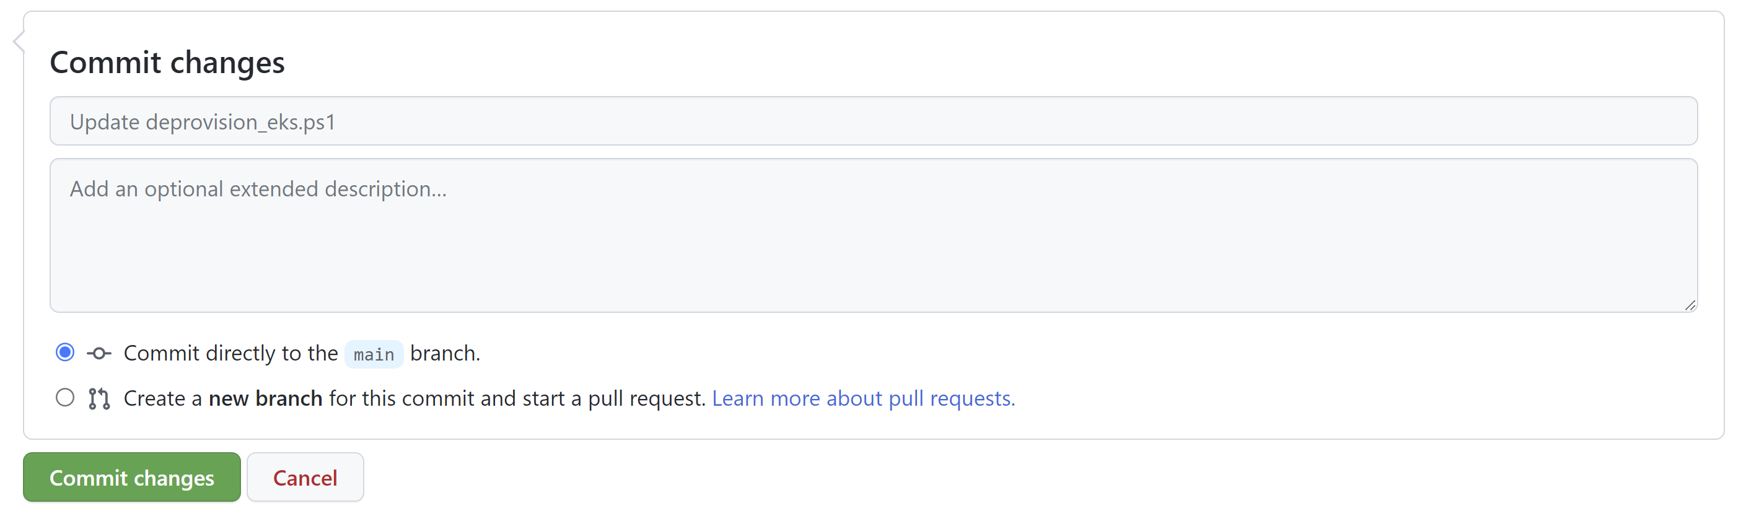Viewport: 1746px width, 516px height.
Task: Click the git commit icon beside first option
Action: click(x=99, y=353)
